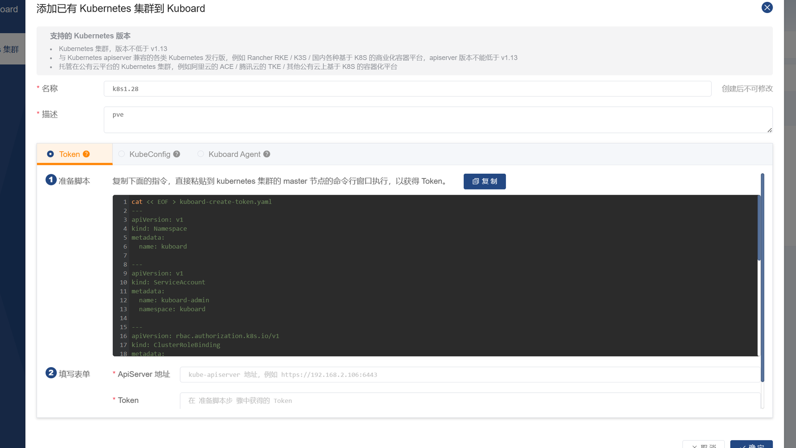Click the dialog title '添加已有 Kubernetes 集群到 Kuboard'
Viewport: 796px width, 448px height.
(121, 8)
